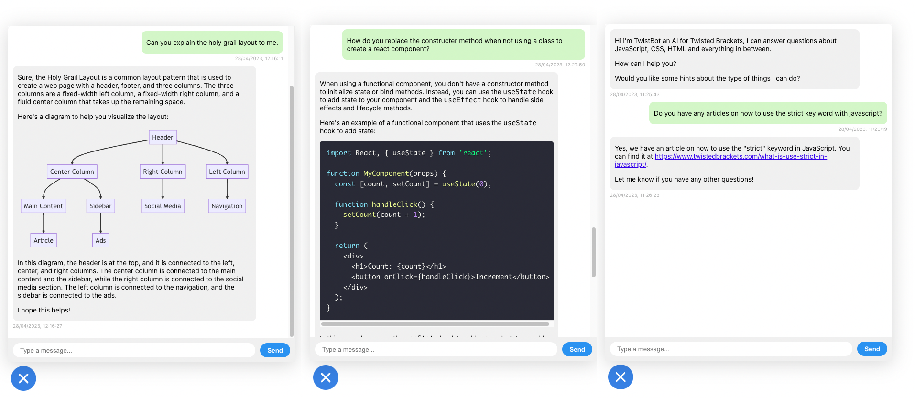Click horizontal scrollbar under the code block
This screenshot has height=398, width=915.
(435, 324)
